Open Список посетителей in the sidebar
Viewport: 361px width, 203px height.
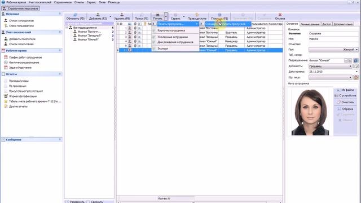tap(21, 44)
